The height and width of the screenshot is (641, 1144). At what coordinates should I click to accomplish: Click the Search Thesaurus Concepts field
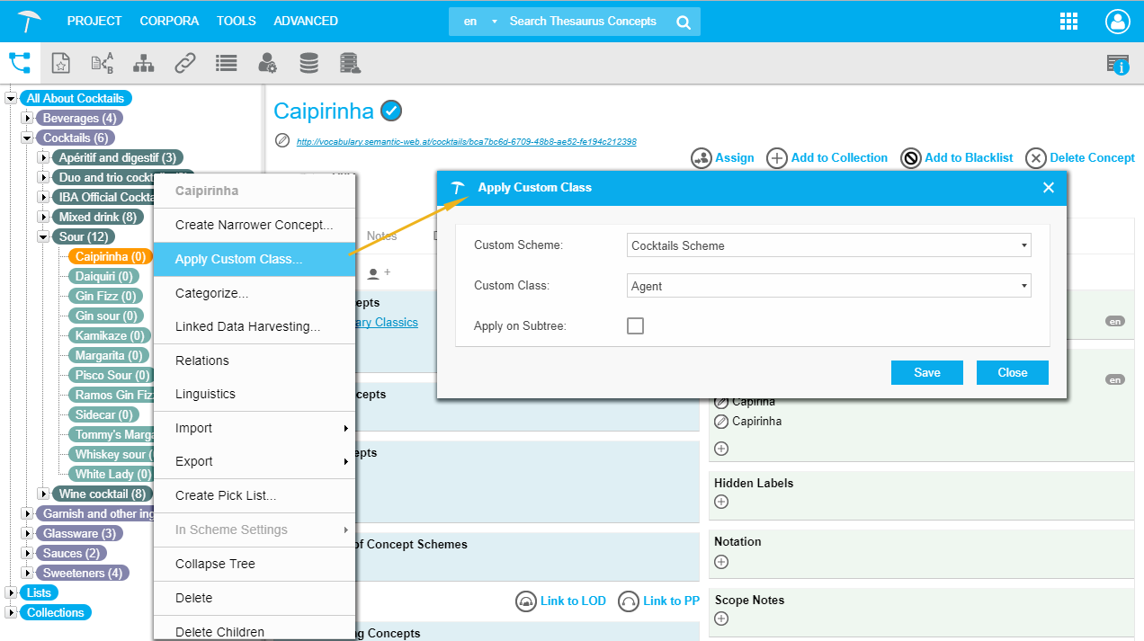click(x=585, y=22)
